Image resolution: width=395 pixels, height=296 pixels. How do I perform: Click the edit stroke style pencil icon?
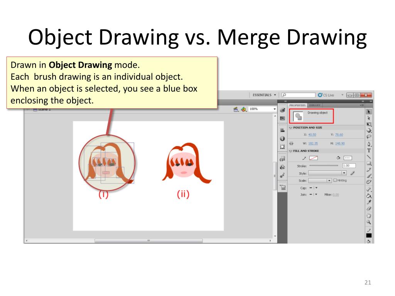(353, 173)
